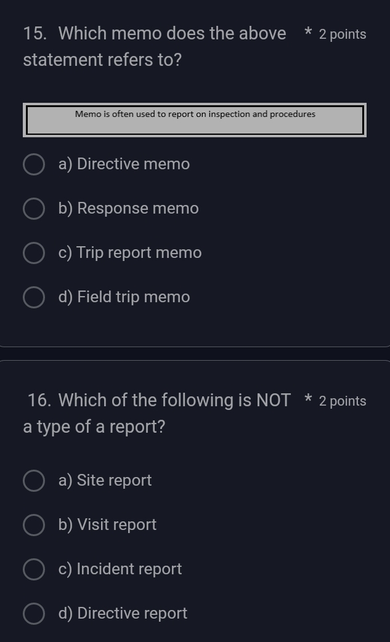Viewport: 390px width, 642px height.
Task: Choose option b) Visit report
Action: tap(34, 525)
